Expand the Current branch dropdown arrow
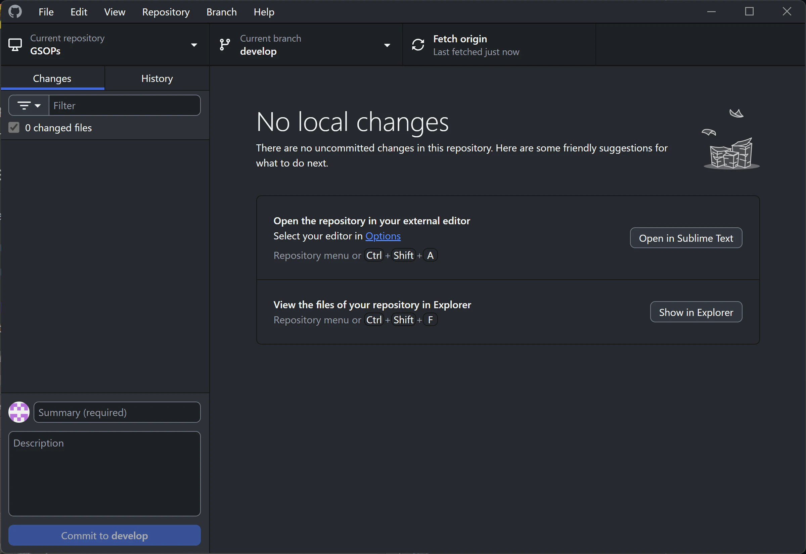Viewport: 806px width, 554px height. 387,45
